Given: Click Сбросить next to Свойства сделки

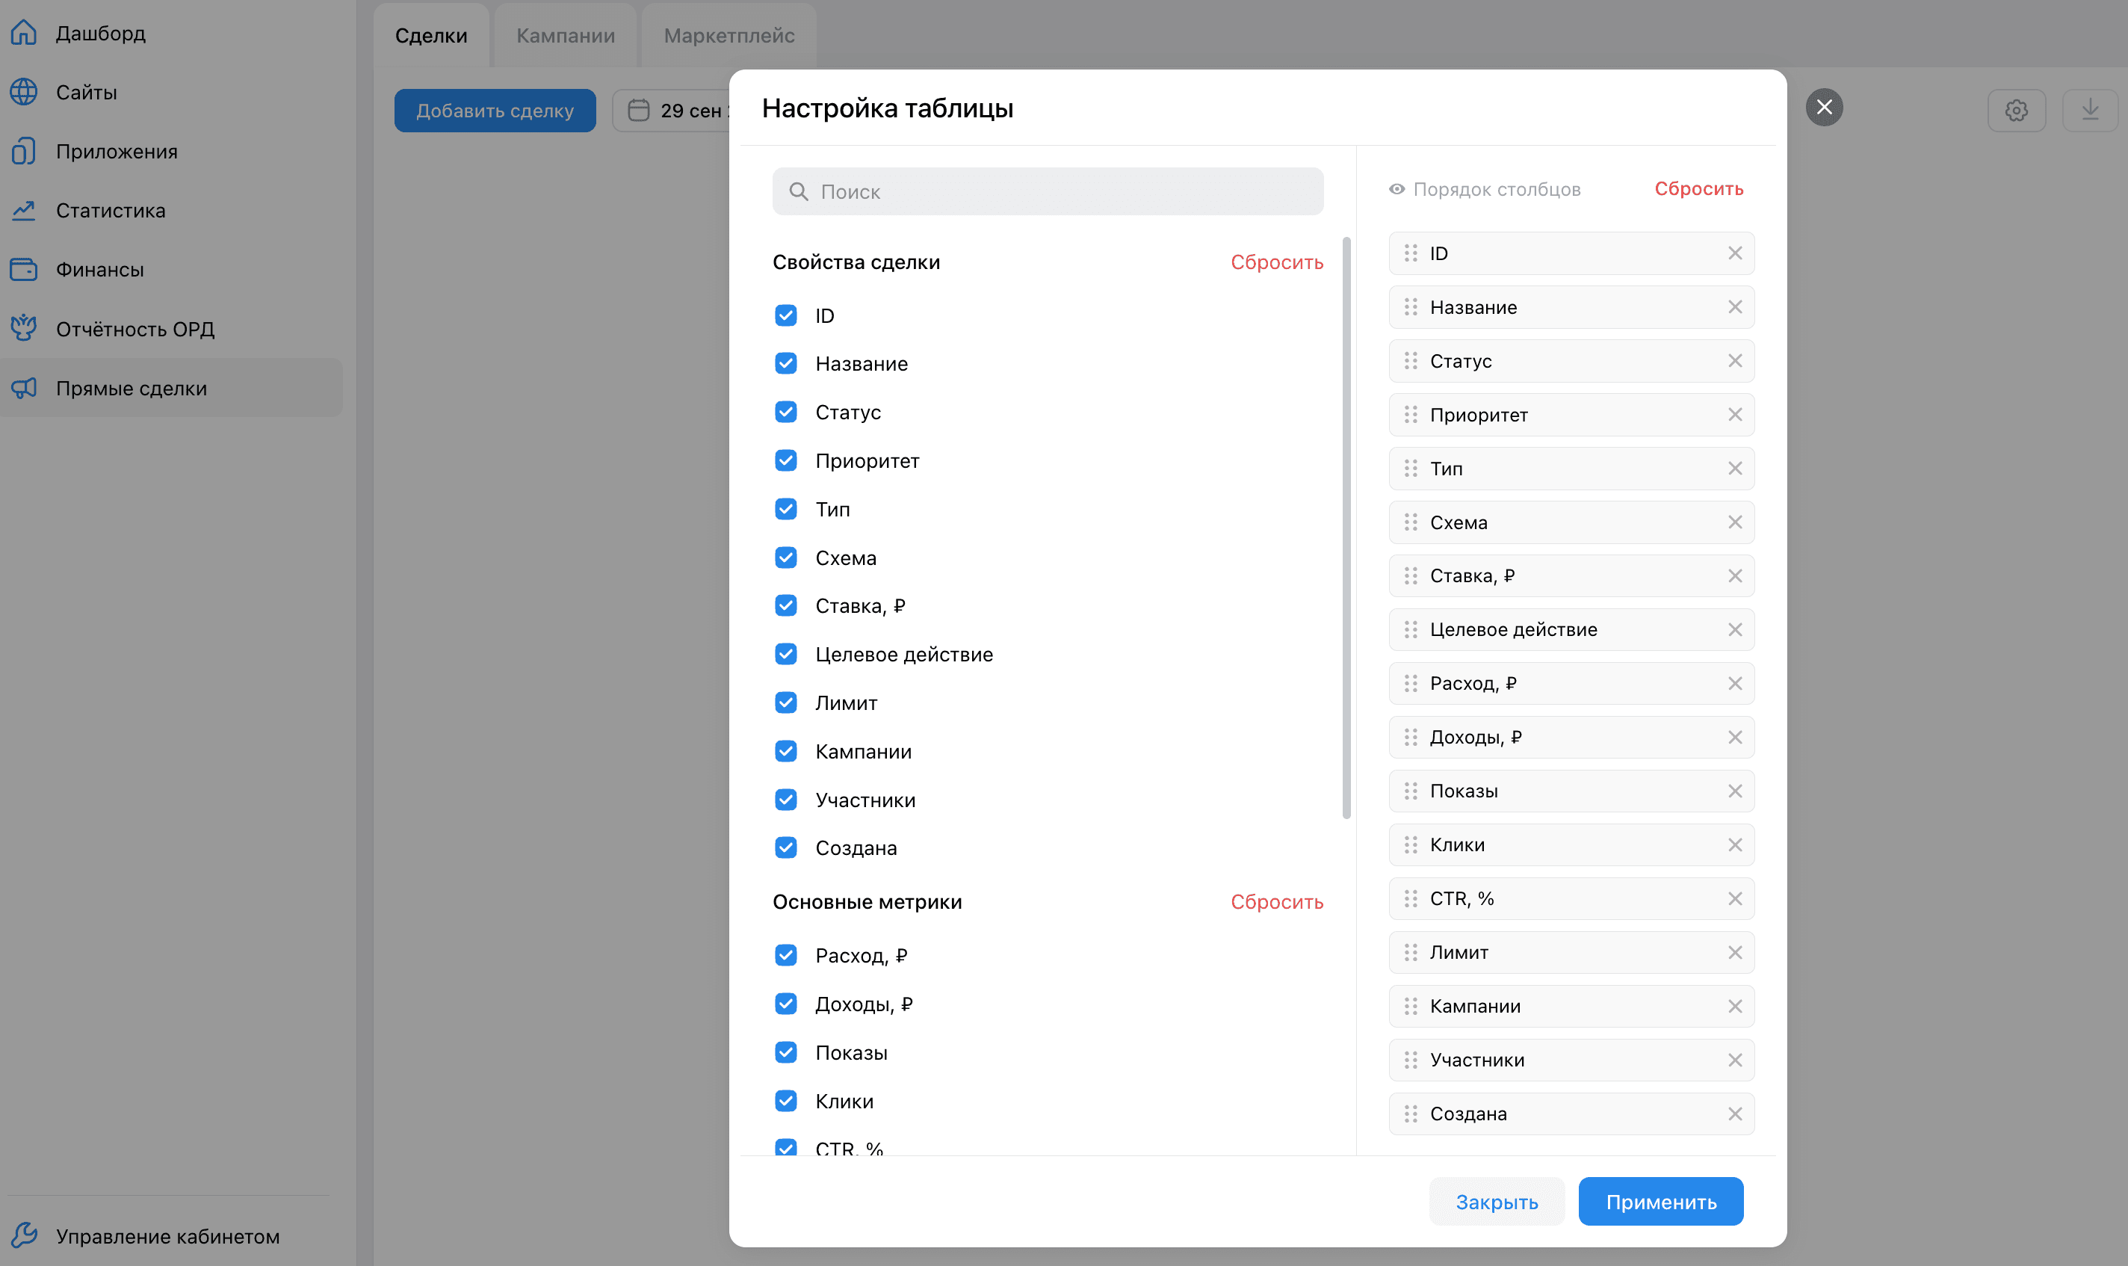Looking at the screenshot, I should point(1276,262).
